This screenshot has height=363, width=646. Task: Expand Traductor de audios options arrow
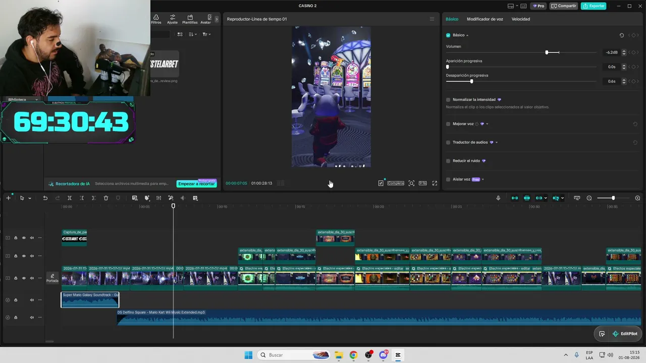click(497, 142)
